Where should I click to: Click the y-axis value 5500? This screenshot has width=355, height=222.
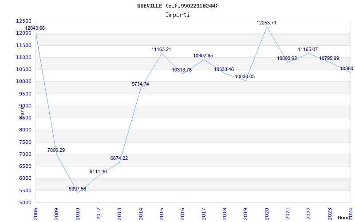(x=25, y=190)
